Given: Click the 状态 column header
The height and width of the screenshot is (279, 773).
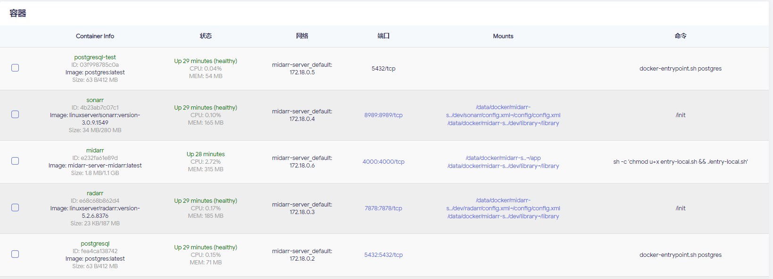Looking at the screenshot, I should tap(206, 36).
